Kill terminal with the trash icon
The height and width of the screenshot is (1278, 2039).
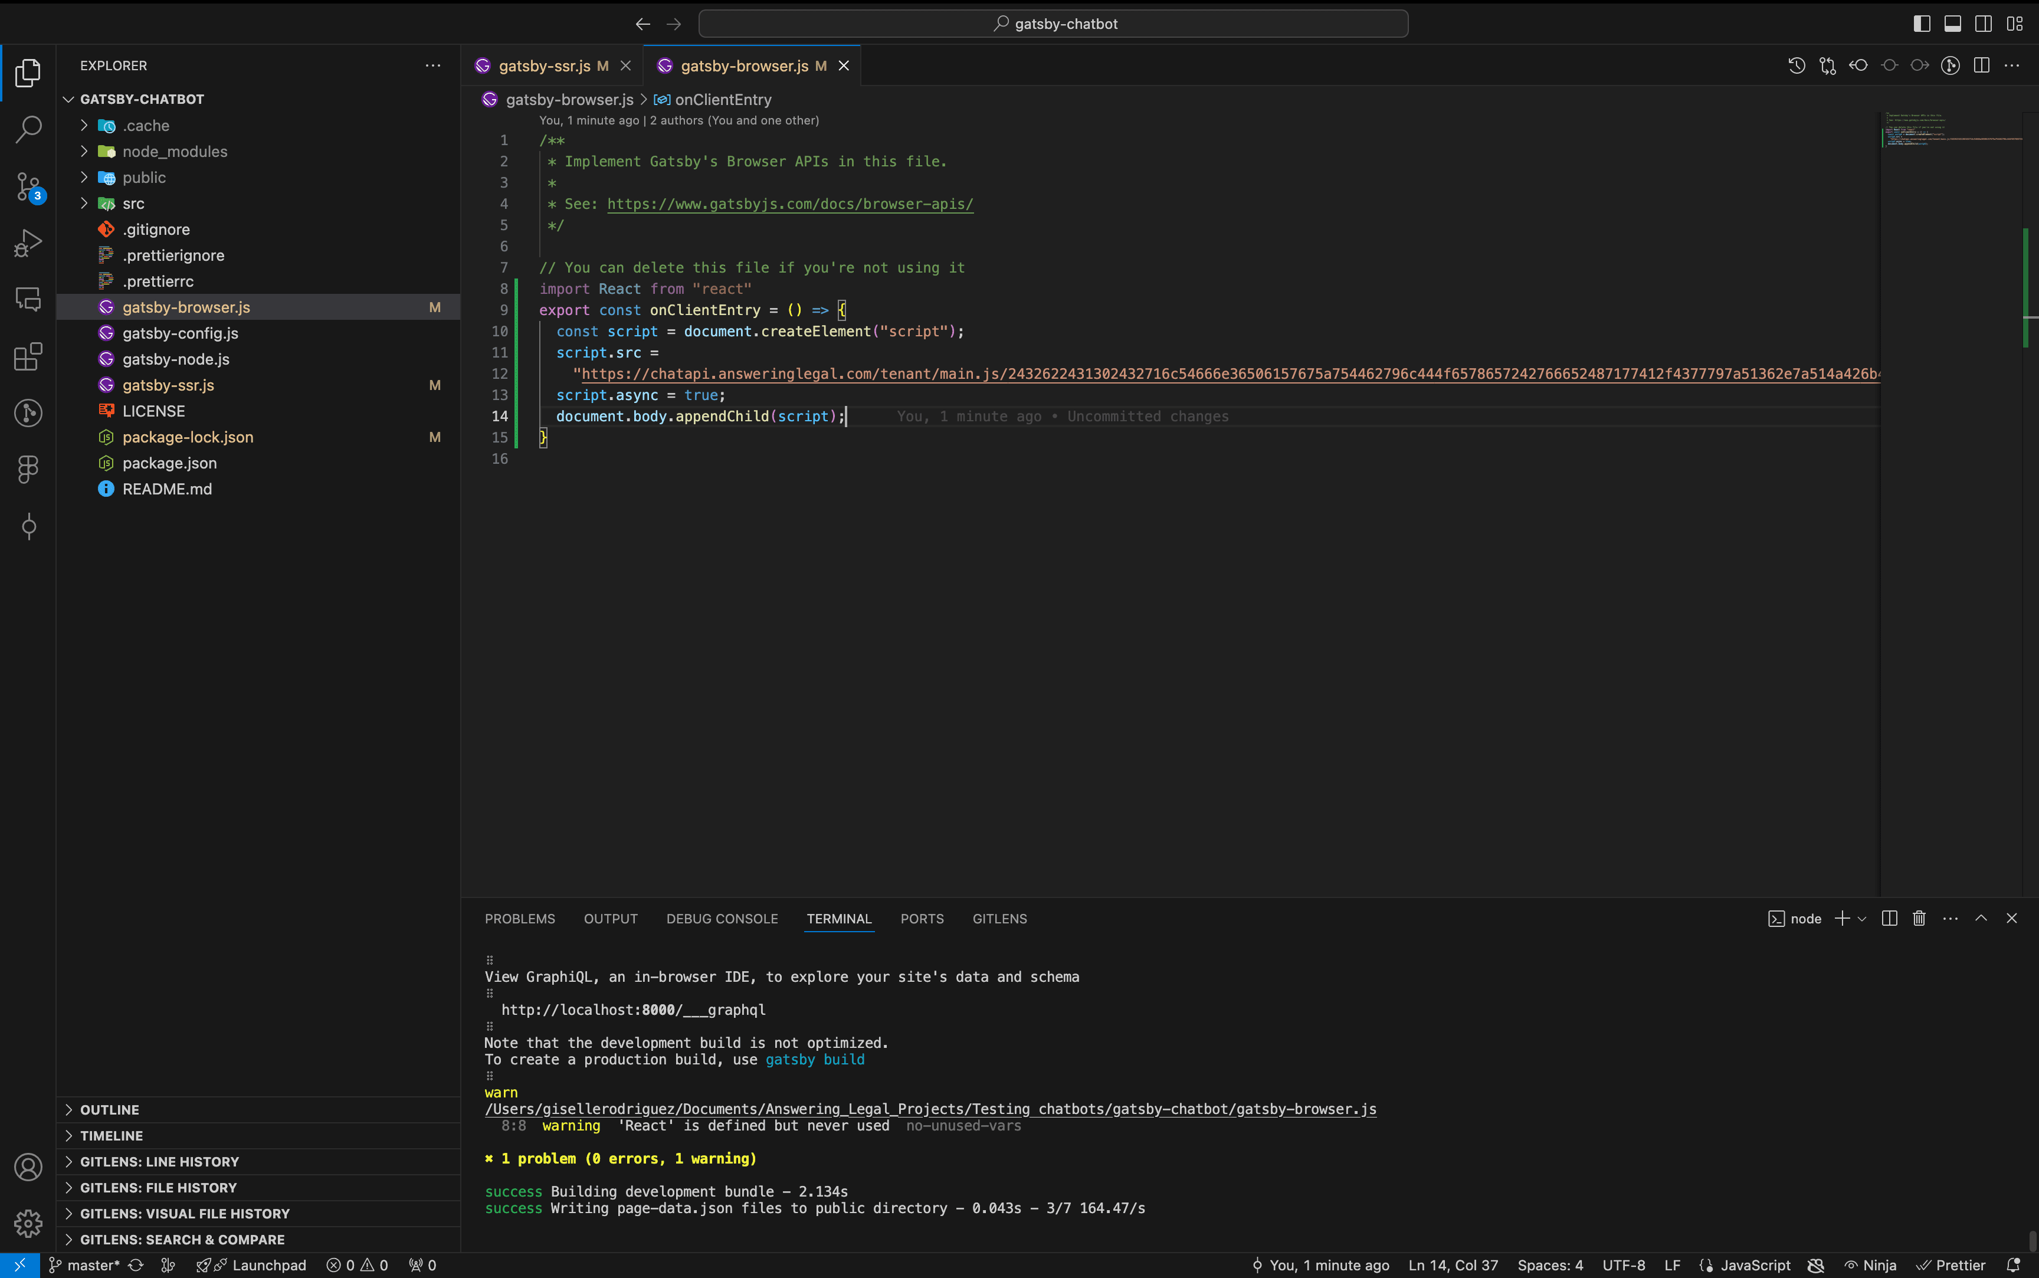tap(1919, 919)
